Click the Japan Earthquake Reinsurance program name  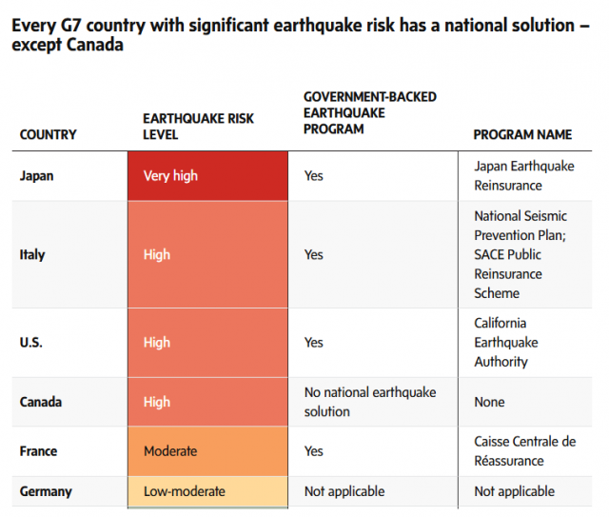click(523, 176)
